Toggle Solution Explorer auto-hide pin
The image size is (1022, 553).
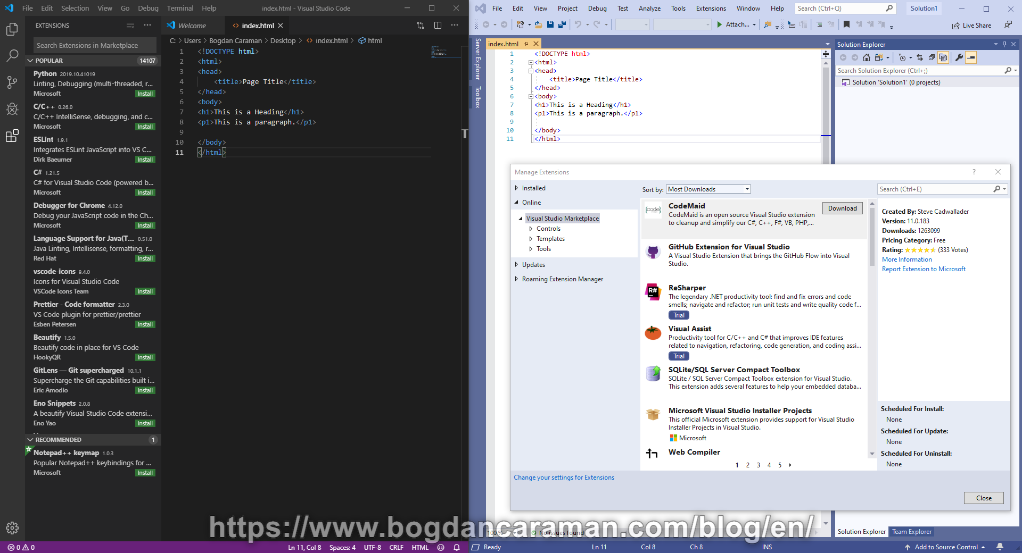pyautogui.click(x=1005, y=44)
